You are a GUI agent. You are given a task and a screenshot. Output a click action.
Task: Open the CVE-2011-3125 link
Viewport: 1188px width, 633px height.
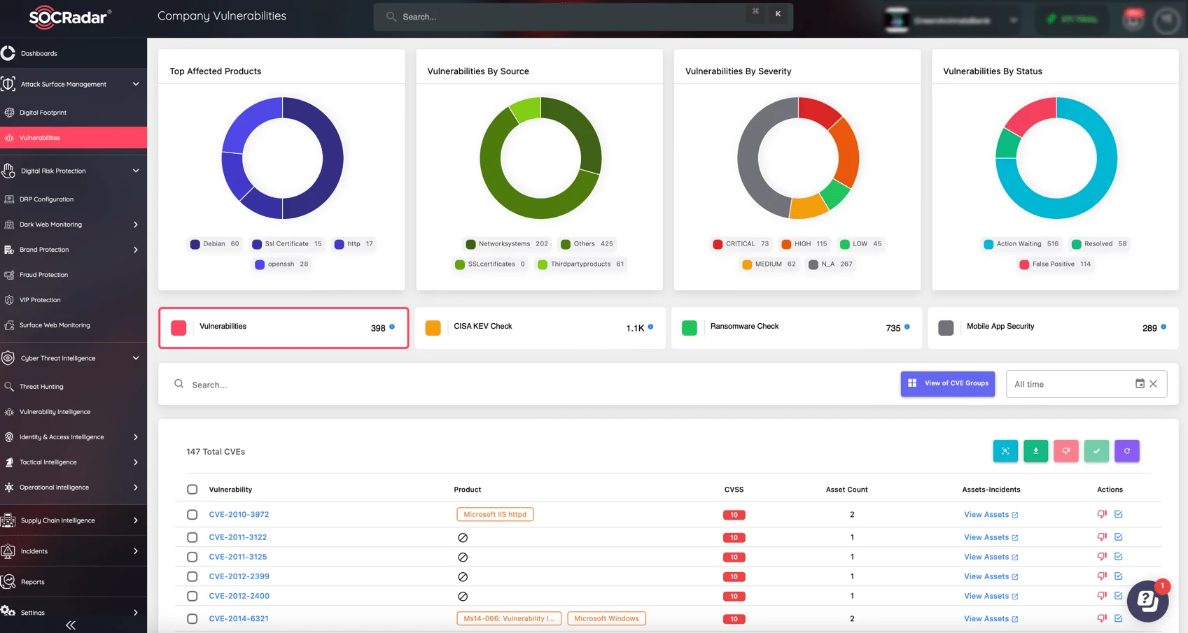(238, 557)
